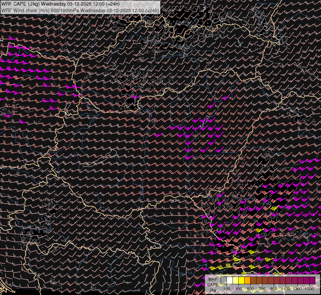Click the 1100 legend tick label
The image size is (321, 295).
pyautogui.click(x=286, y=289)
